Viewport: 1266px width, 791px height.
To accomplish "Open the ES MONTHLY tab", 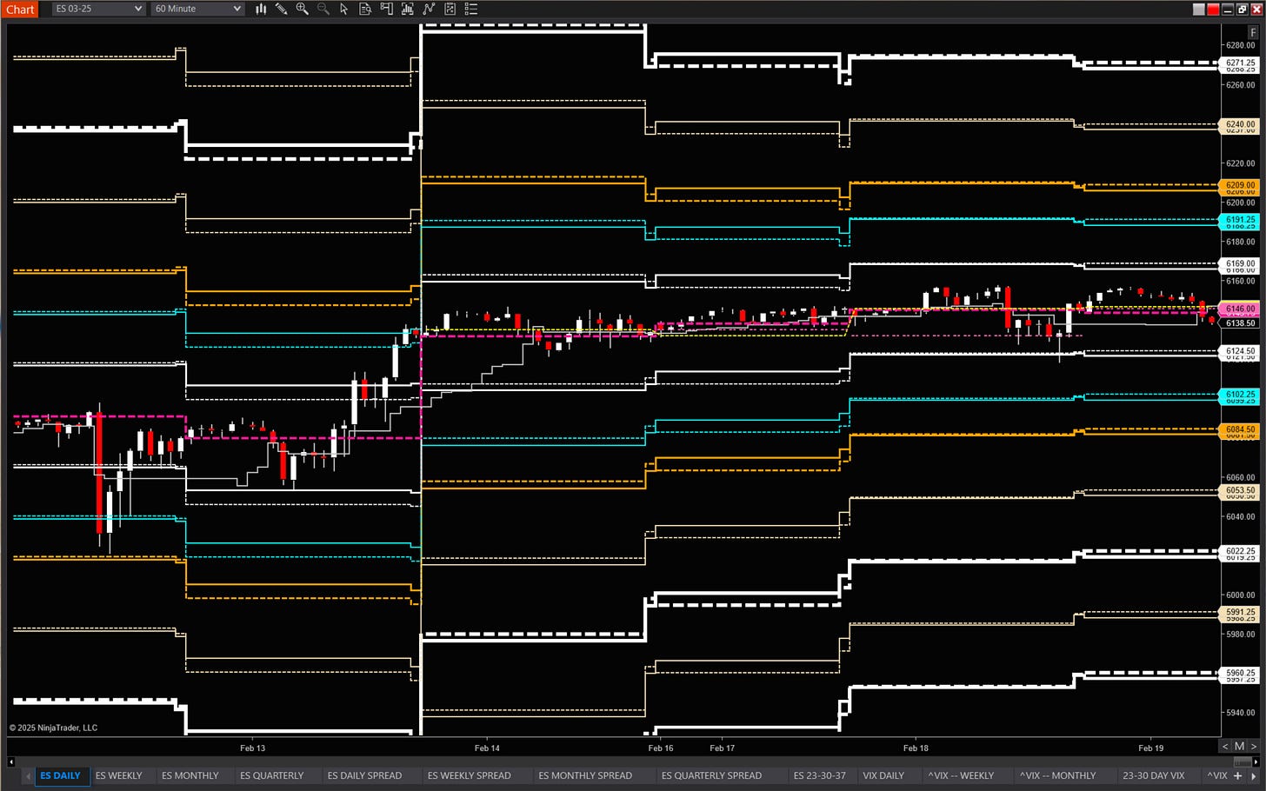I will point(190,775).
